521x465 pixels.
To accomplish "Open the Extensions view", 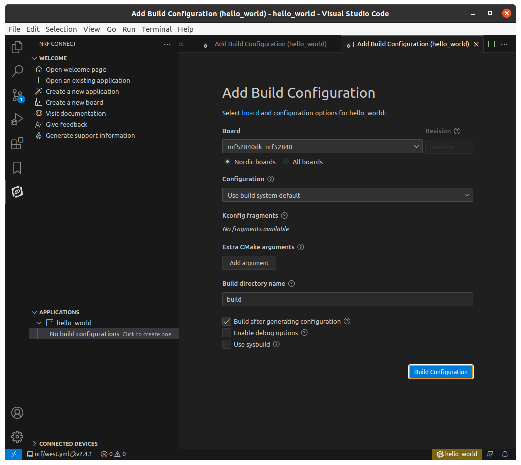I will (x=17, y=143).
